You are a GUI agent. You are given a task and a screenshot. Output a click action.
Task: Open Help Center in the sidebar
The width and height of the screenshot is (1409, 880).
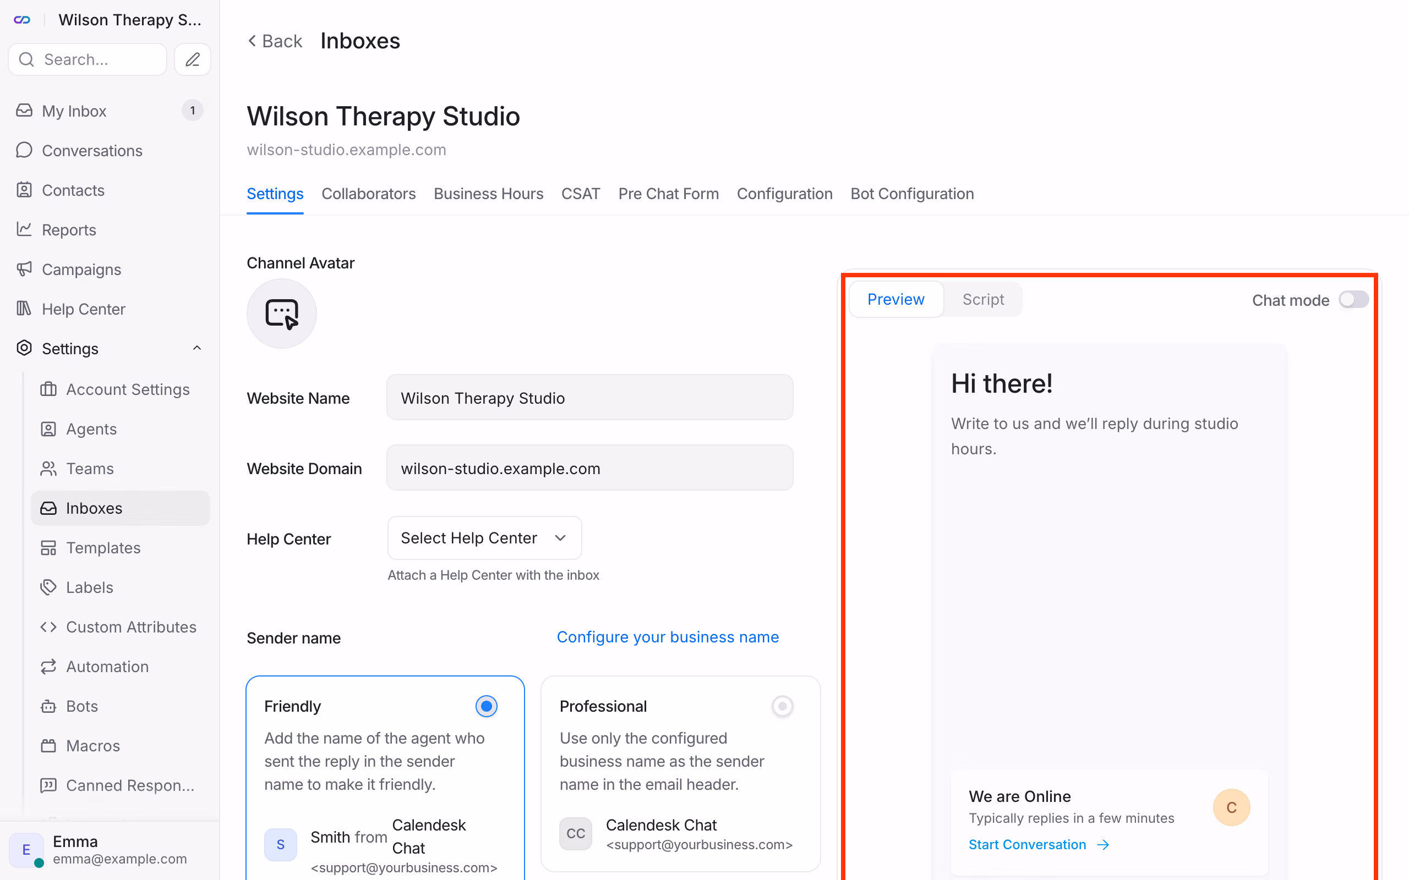click(x=110, y=309)
